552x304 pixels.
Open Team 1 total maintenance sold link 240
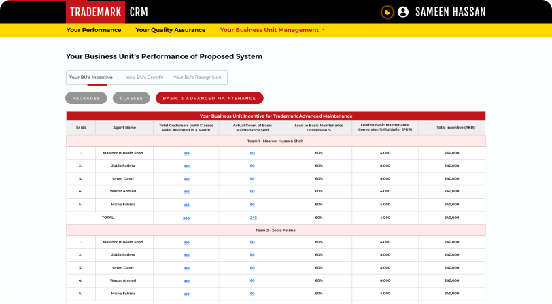253,218
